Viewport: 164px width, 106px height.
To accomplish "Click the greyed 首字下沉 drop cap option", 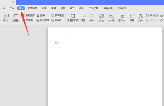I will [152, 20].
